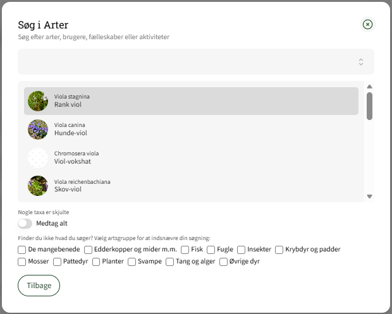Click the results list scrollbar thumb

coord(369,106)
